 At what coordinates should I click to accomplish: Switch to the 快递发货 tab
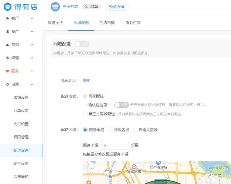coord(55,23)
